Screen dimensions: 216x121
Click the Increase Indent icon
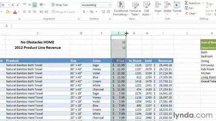[47, 12]
